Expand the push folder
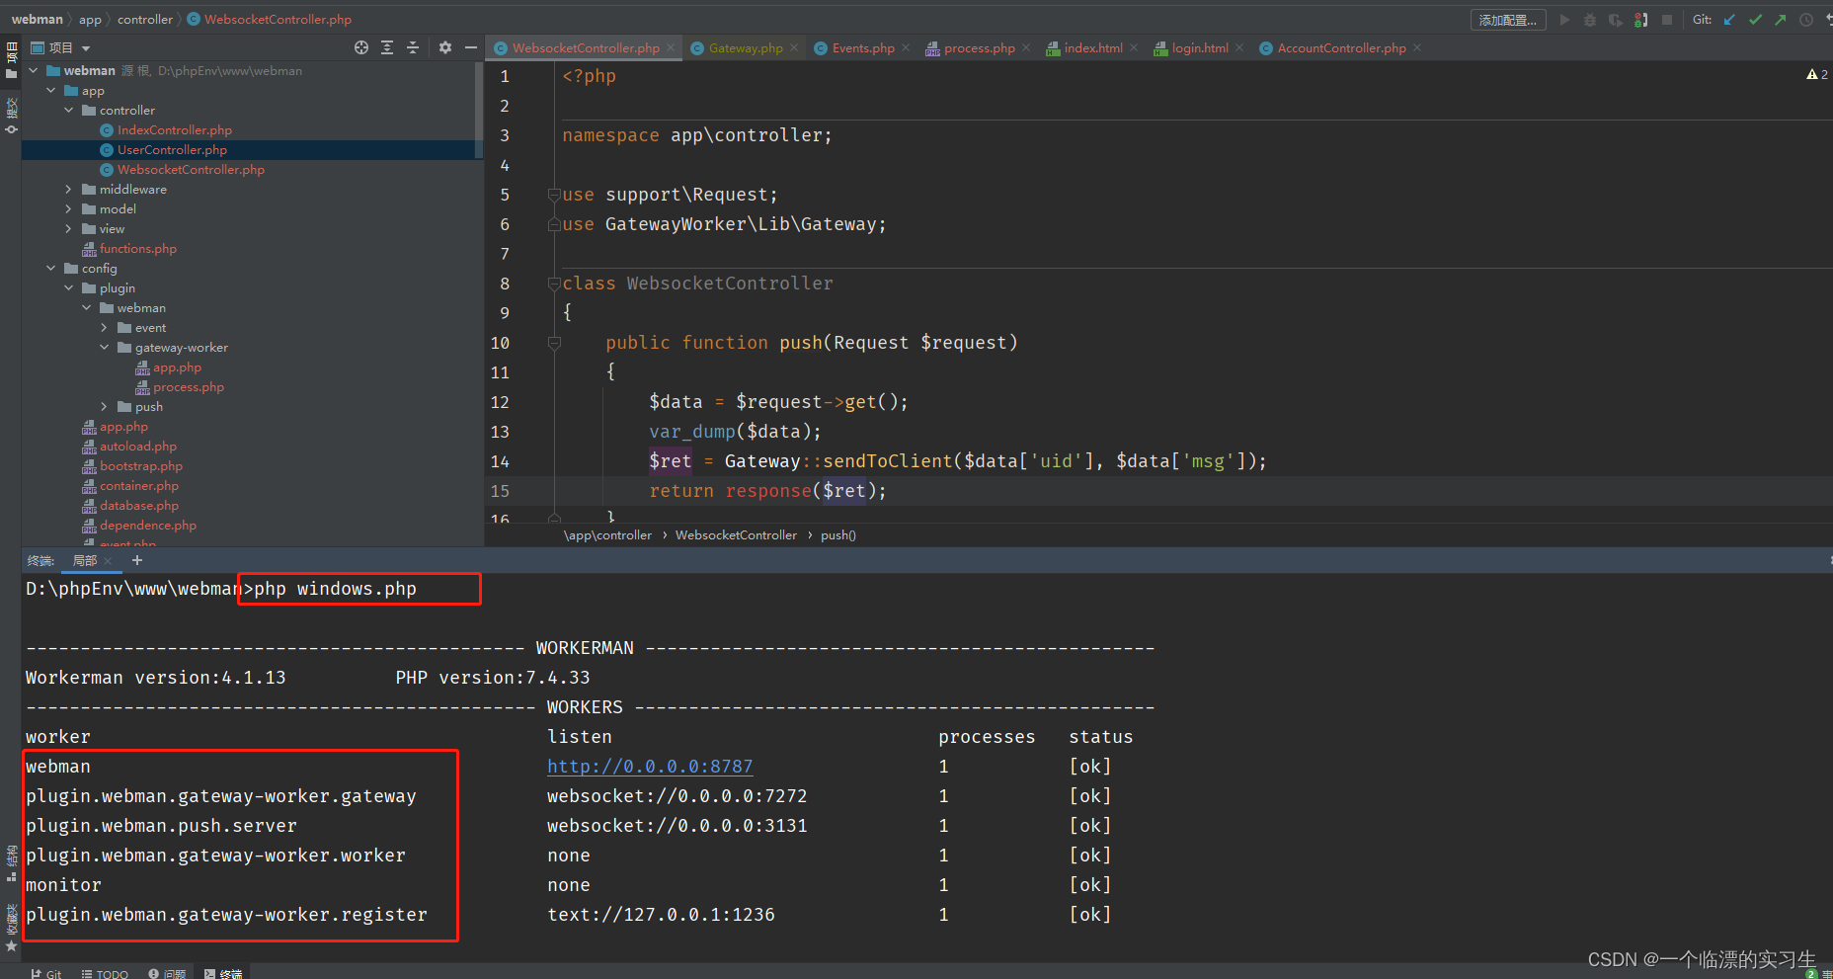The height and width of the screenshot is (979, 1833). [x=105, y=406]
